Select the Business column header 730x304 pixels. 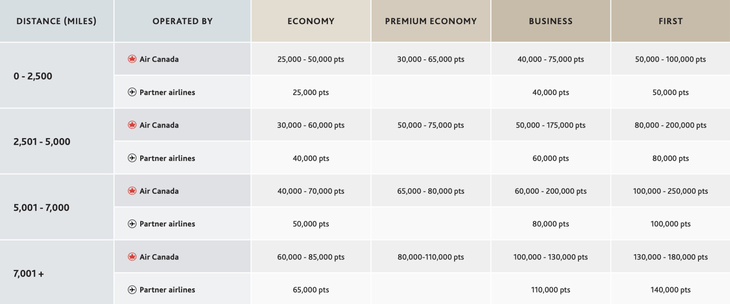[551, 21]
